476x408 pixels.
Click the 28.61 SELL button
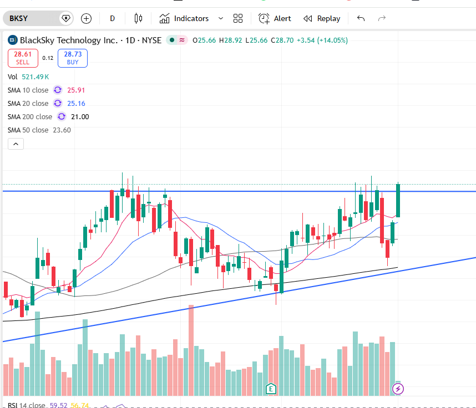(23, 58)
